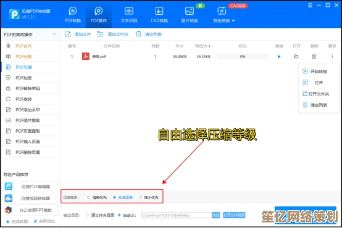The image size is (342, 228).
Task: Open the 文字识别 tab
Action: tap(129, 15)
